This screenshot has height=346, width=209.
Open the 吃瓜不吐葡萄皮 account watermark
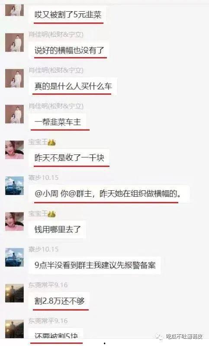[179, 336]
